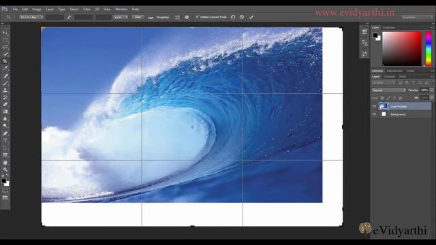Select the Rectangular Marquee tool
Viewport: 436px width, 245px height.
pos(5,40)
